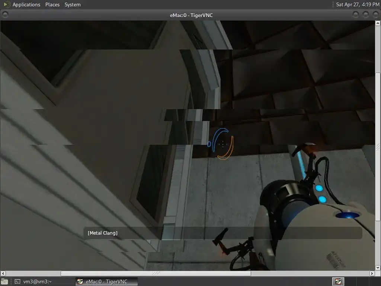Click the TigerVNC tray icon in the bottom panel
Image resolution: width=381 pixels, height=286 pixels.
pos(338,282)
